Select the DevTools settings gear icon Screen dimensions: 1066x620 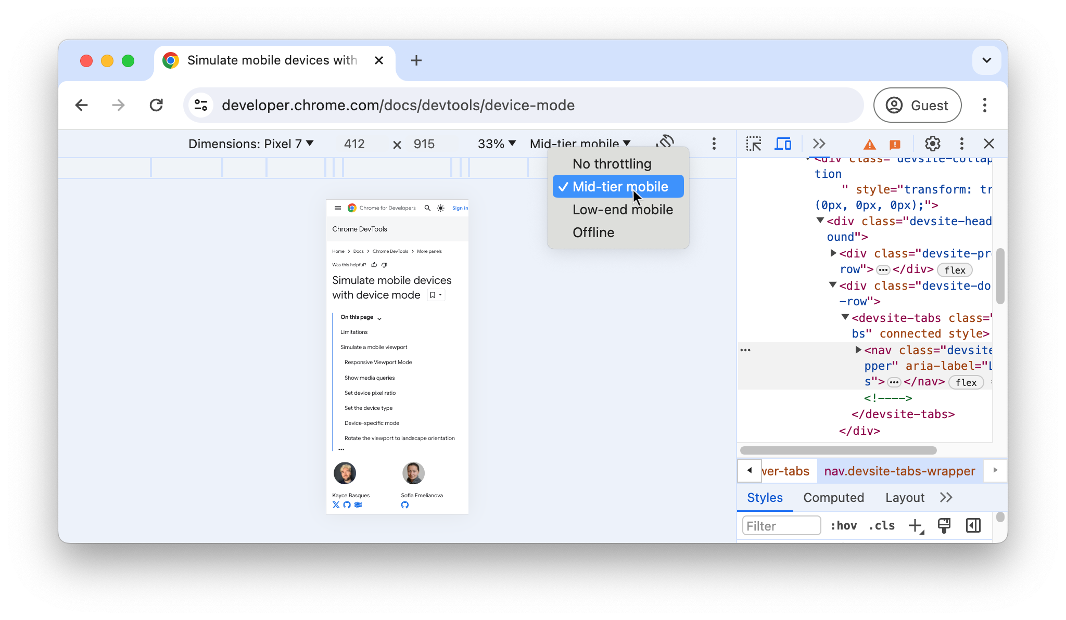pyautogui.click(x=933, y=143)
